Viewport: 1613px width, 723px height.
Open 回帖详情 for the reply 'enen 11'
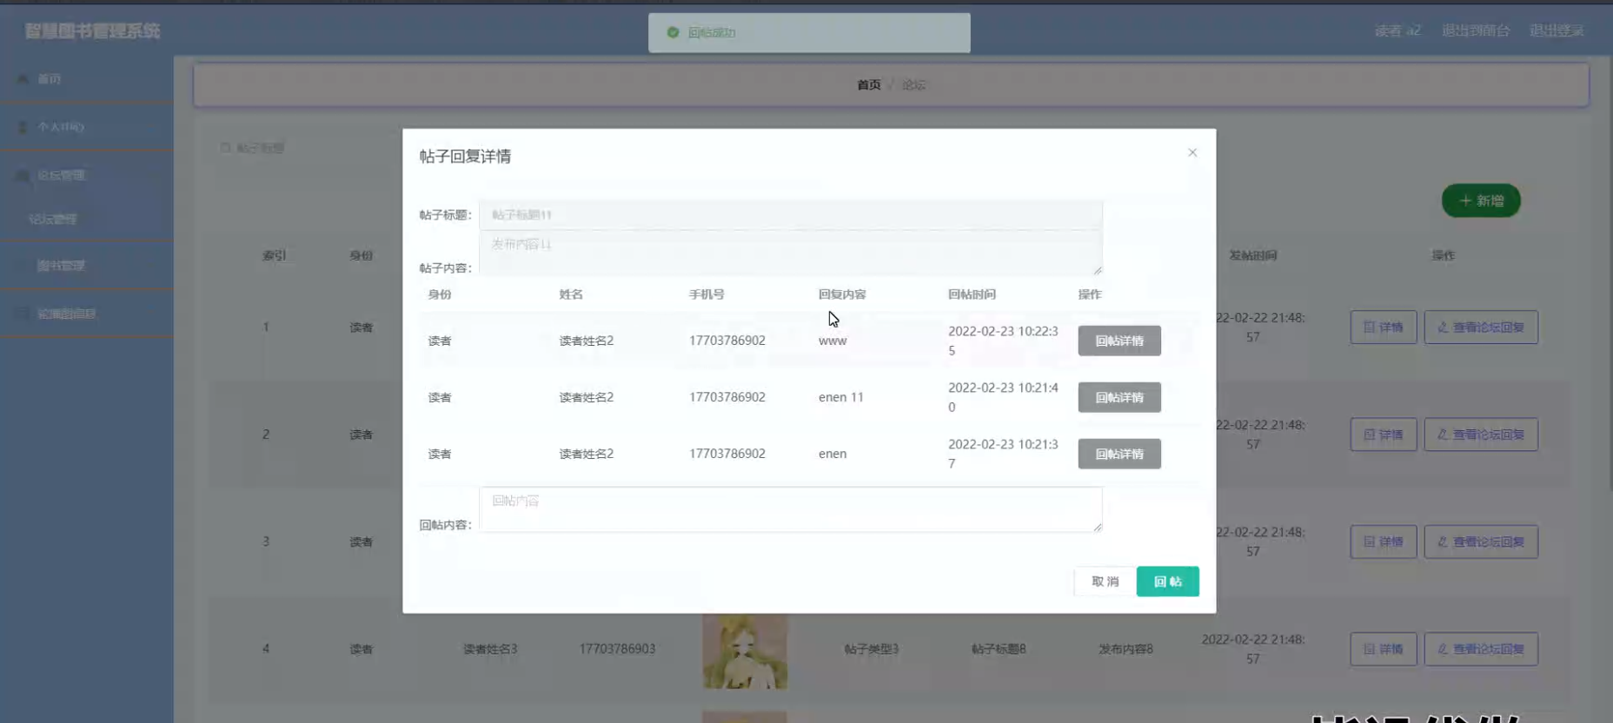(1119, 397)
